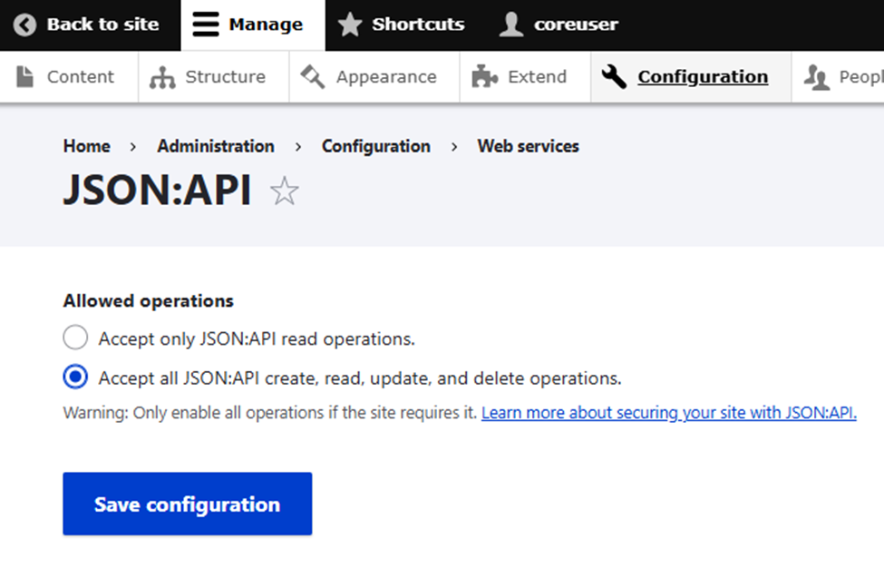
Task: Open the Structure menu item
Action: [x=225, y=77]
